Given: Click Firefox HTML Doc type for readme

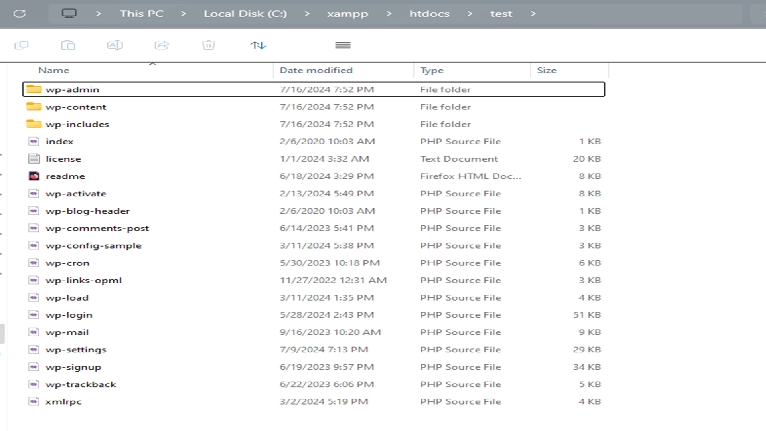Looking at the screenshot, I should [470, 176].
